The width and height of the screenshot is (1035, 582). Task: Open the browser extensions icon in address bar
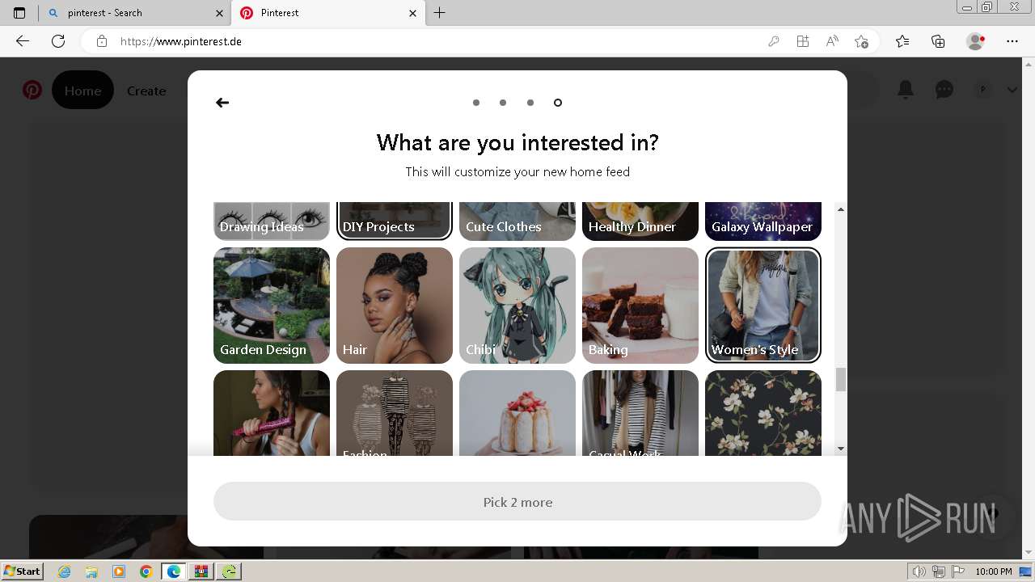tap(802, 41)
